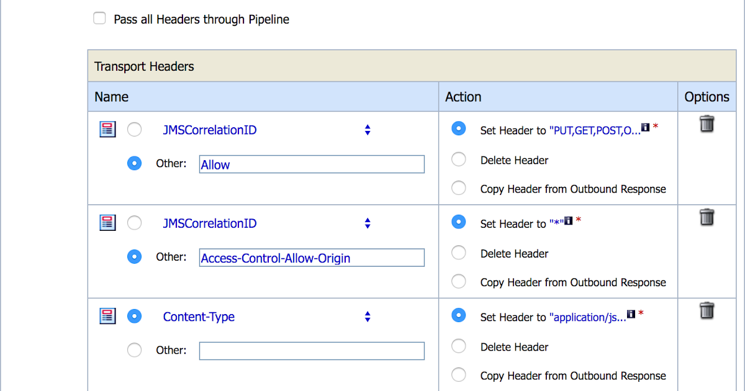Open the Content-Type header name dropdown
The height and width of the screenshot is (391, 745).
(367, 316)
